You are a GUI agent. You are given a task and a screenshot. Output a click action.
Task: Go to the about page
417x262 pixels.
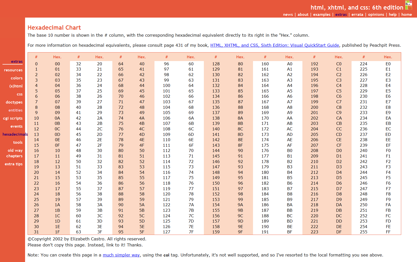(303, 15)
